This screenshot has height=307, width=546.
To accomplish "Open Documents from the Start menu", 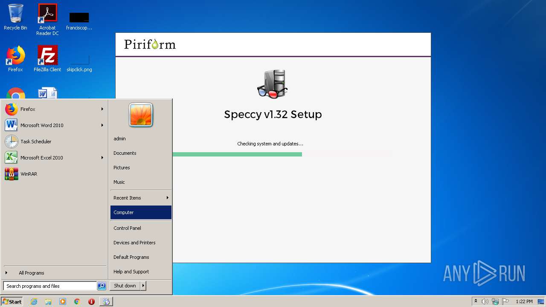I will [x=141, y=153].
